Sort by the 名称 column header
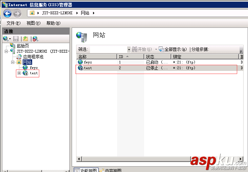This screenshot has height=172, width=248. click(x=96, y=57)
